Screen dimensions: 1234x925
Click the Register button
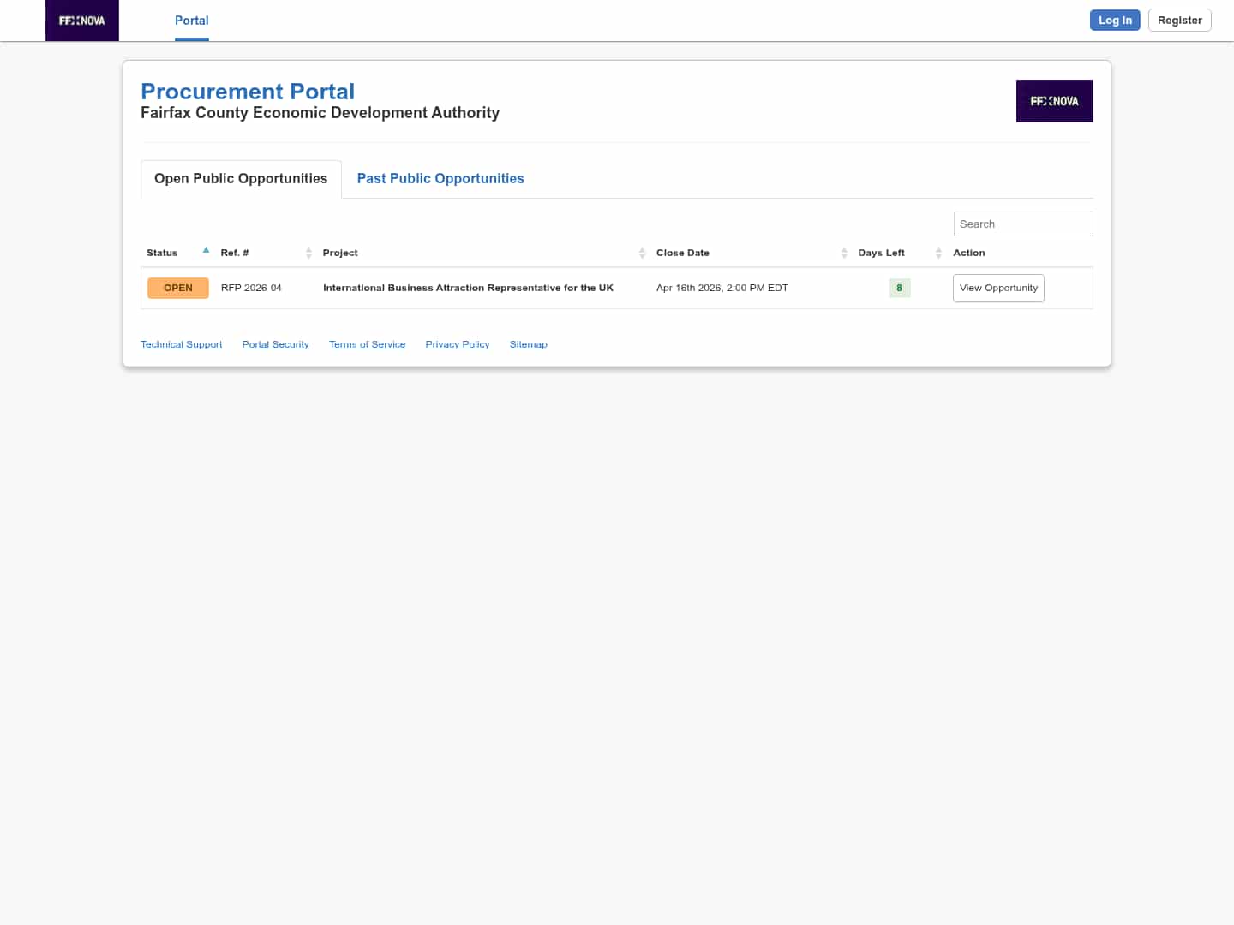tap(1179, 21)
